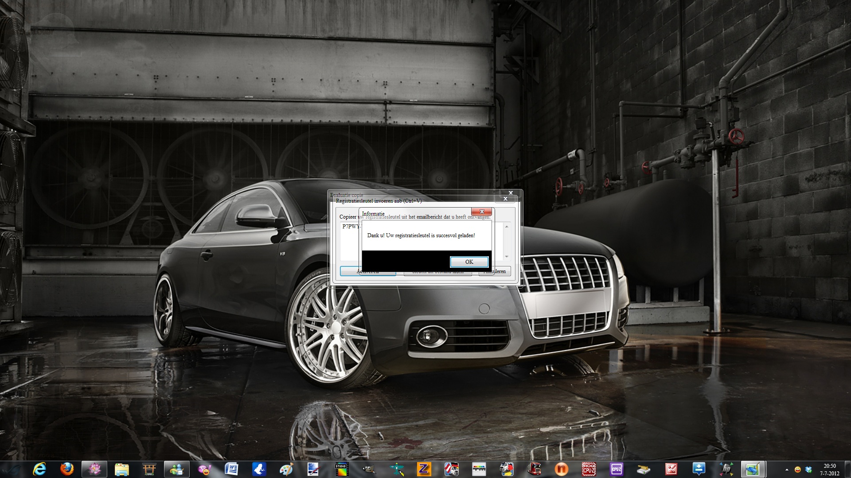Open the clock and date display
This screenshot has height=478, width=851.
[x=829, y=469]
